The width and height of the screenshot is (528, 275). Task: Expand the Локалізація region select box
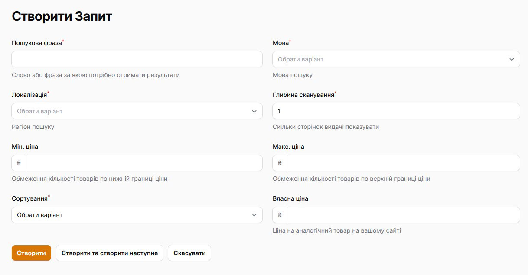pos(130,111)
